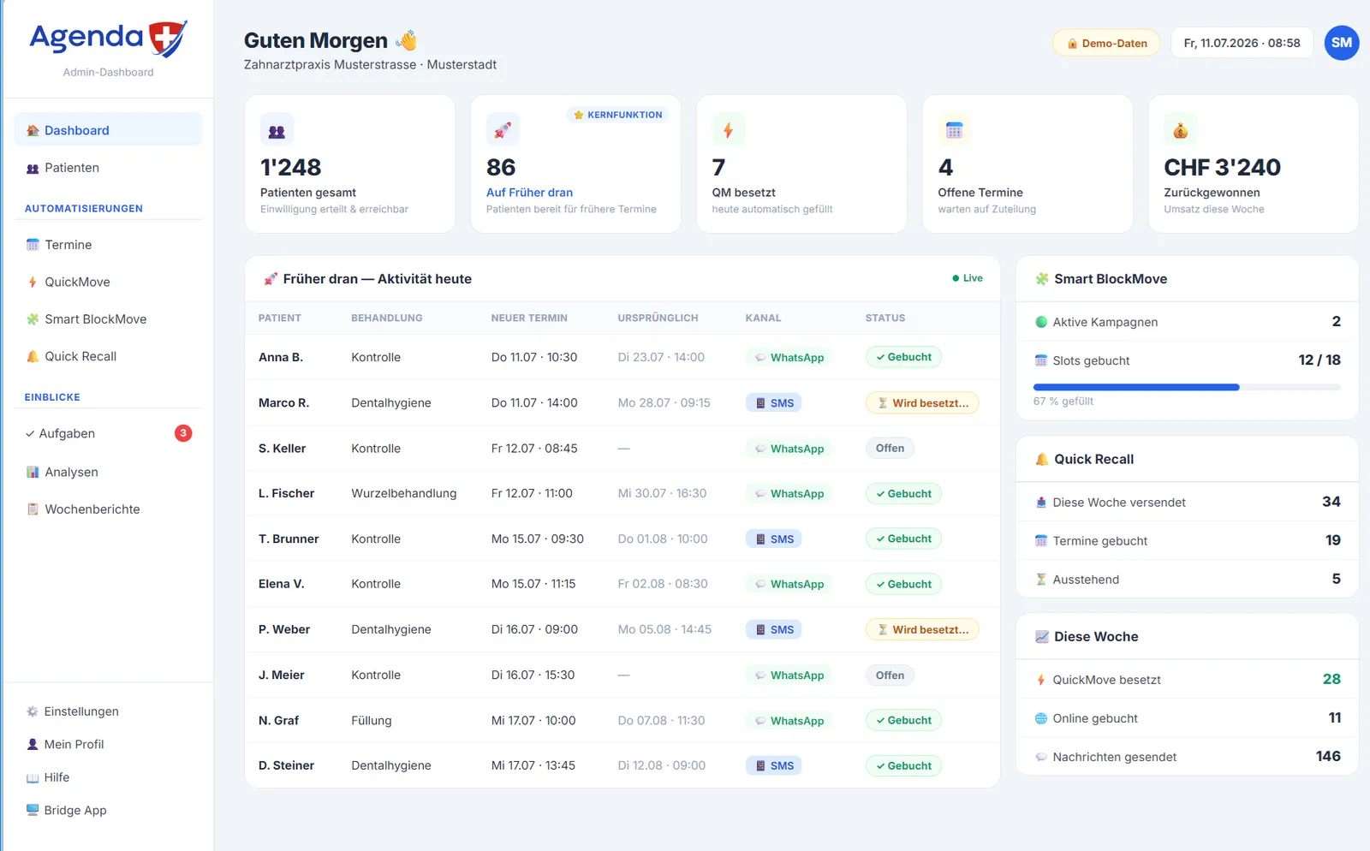Click the Auf Früher dran link
This screenshot has height=851, width=1370.
pyautogui.click(x=529, y=193)
